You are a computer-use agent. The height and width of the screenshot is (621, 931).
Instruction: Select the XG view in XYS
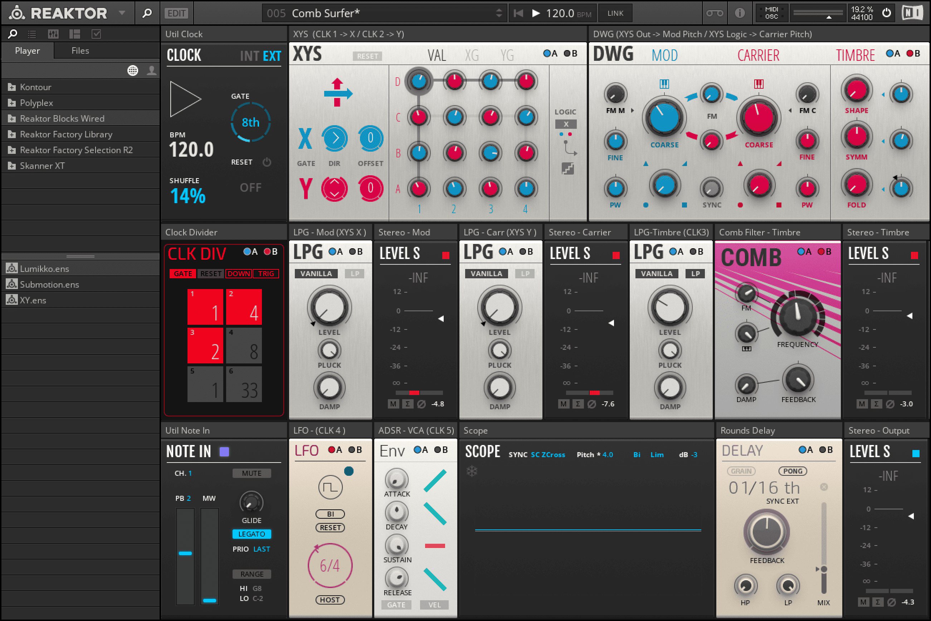coord(472,55)
